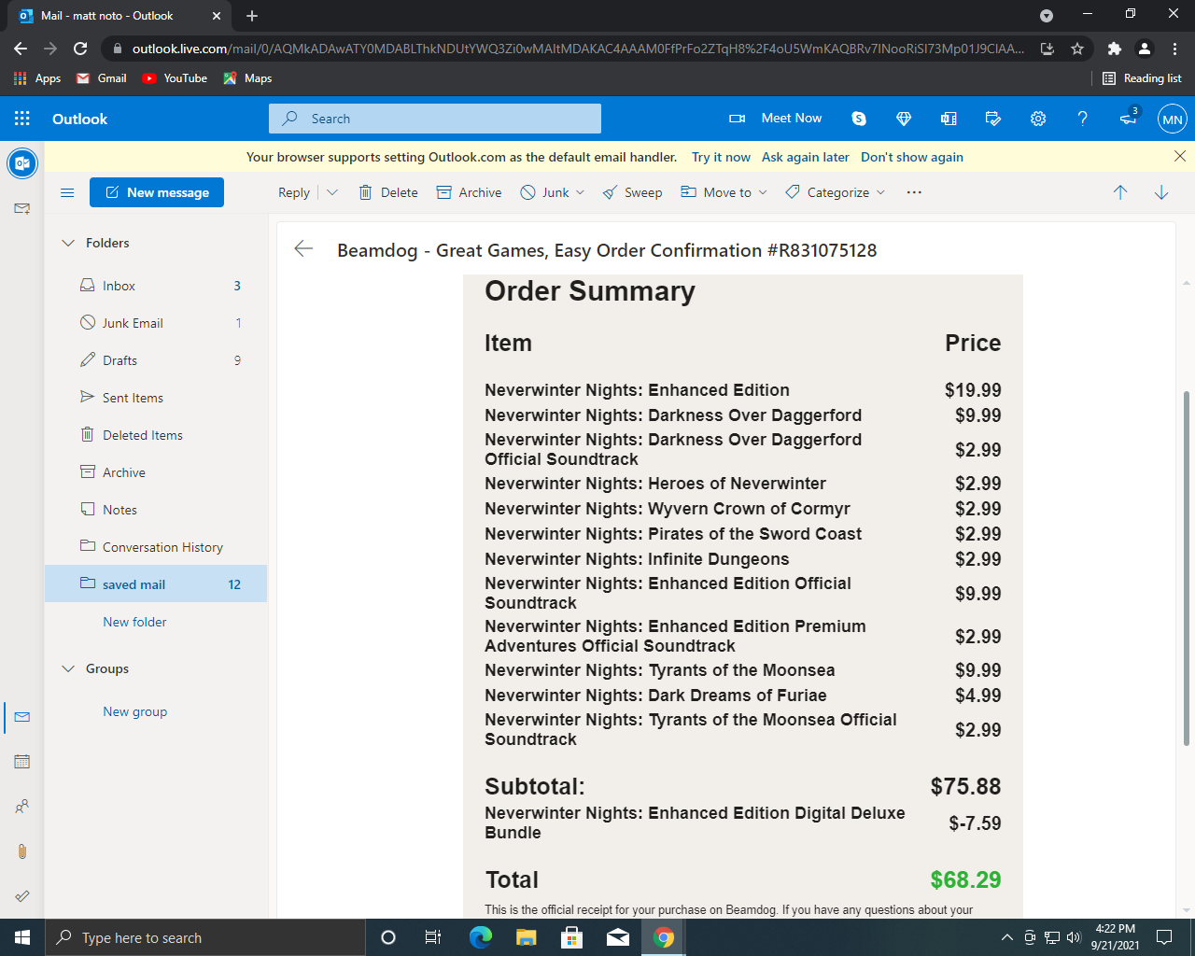
Task: Show hidden system tray icons chevron
Action: click(1006, 937)
